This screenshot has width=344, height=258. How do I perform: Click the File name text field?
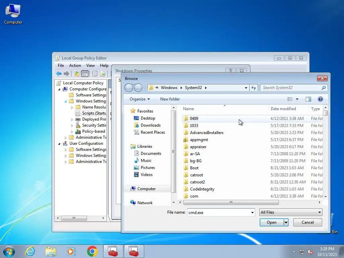(219, 212)
